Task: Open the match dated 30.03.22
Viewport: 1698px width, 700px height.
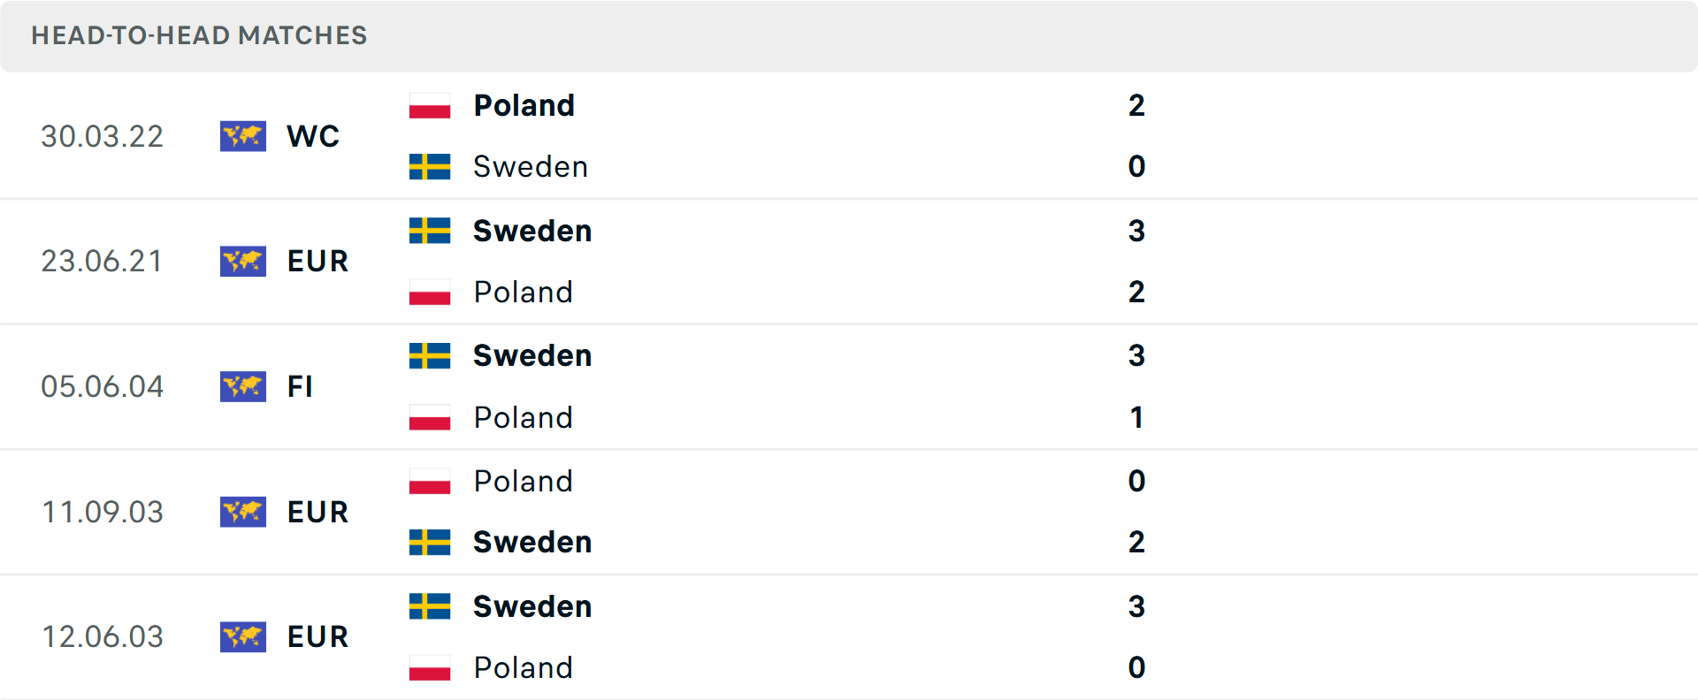Action: (x=103, y=136)
